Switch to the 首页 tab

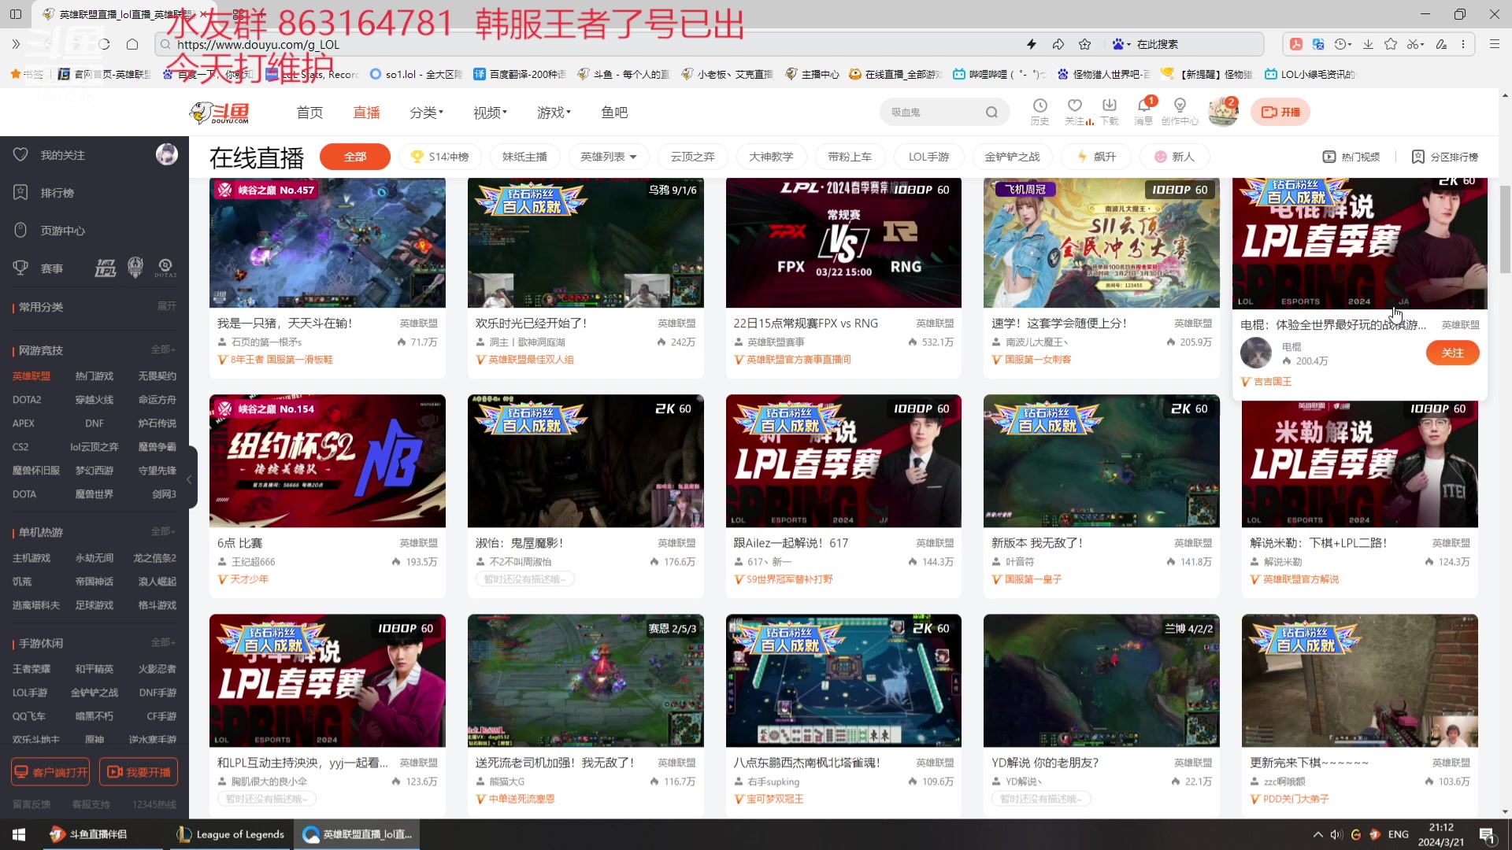click(309, 112)
